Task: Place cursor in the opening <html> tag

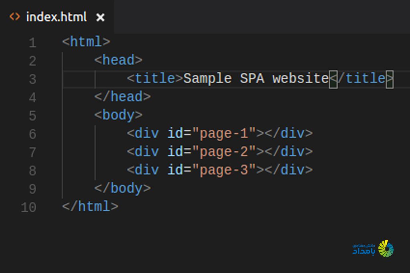Action: (86, 42)
